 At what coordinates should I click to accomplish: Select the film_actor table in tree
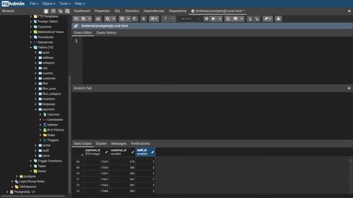(49, 89)
